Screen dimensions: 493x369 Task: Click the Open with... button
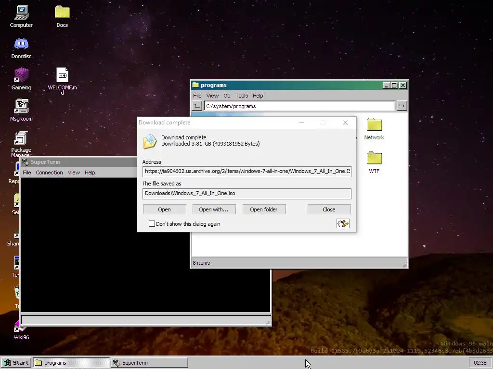pos(214,209)
